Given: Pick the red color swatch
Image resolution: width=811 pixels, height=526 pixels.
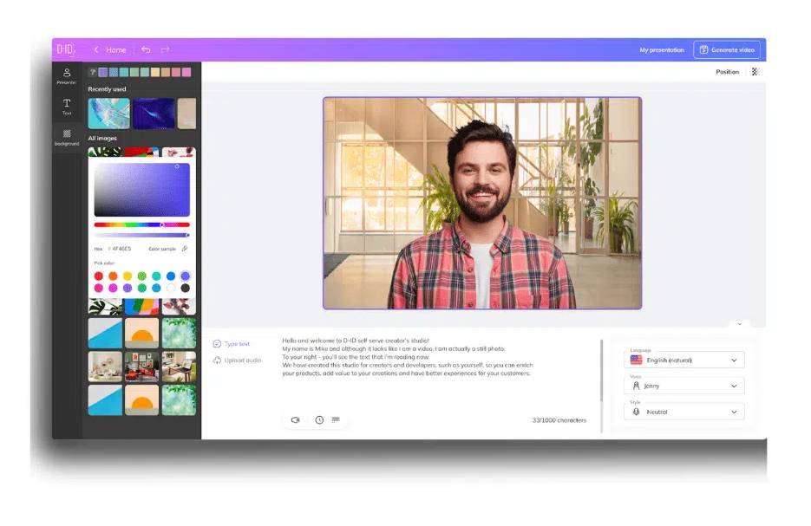Looking at the screenshot, I should coord(99,276).
